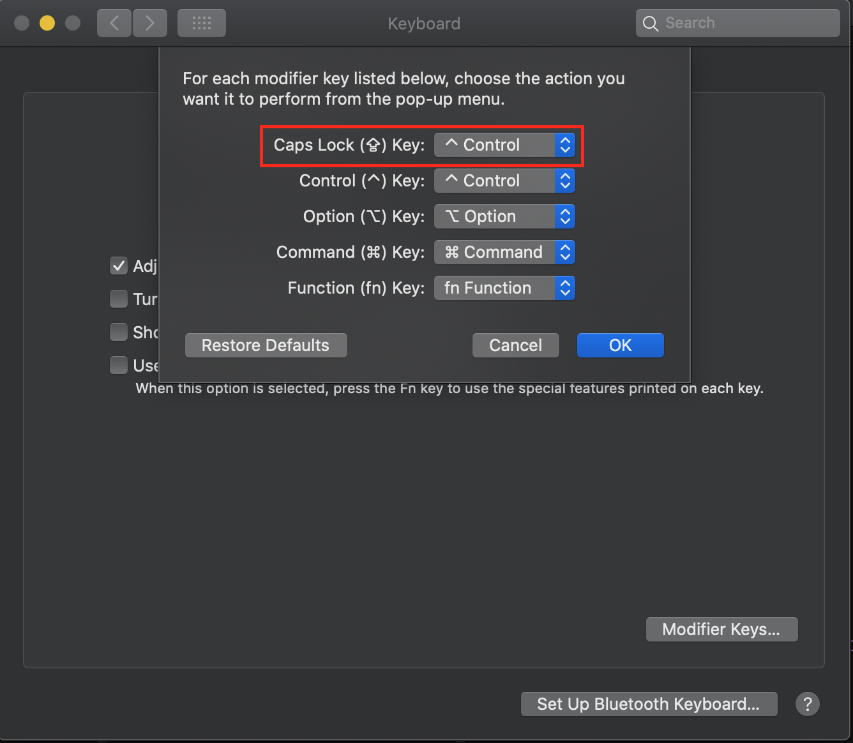
Task: Open the Option Key action dropdown
Action: tap(504, 216)
